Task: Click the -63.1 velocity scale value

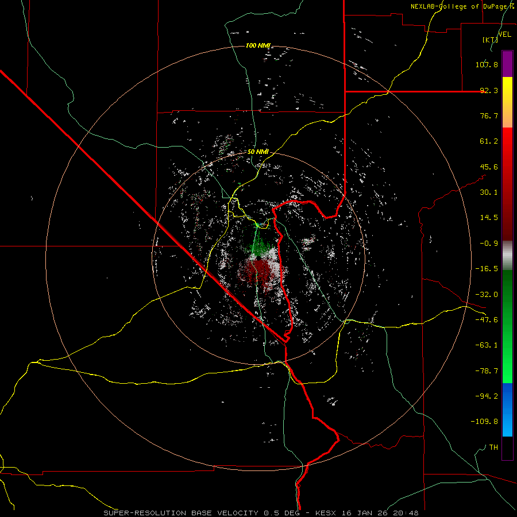Action: coord(487,345)
